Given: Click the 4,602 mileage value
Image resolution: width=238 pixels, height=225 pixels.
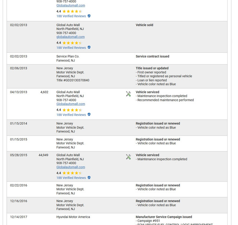Looking at the screenshot, I should click(44, 92).
